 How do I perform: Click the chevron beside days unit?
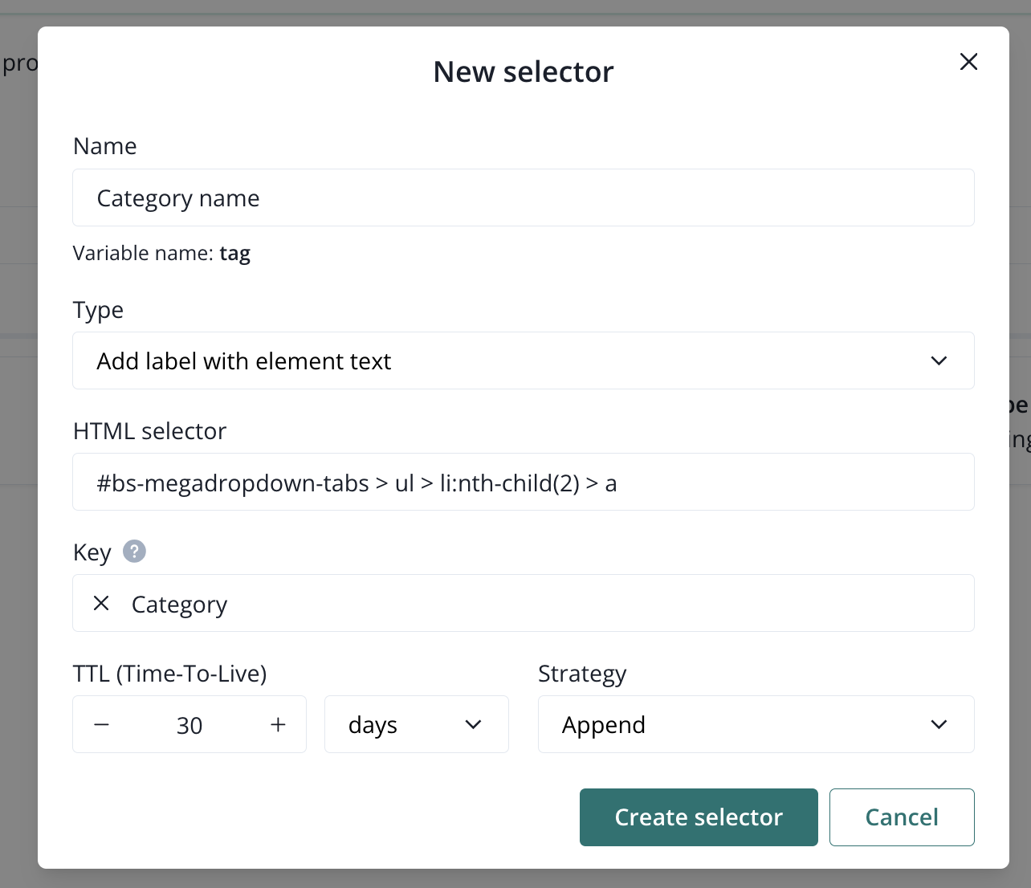pyautogui.click(x=473, y=724)
